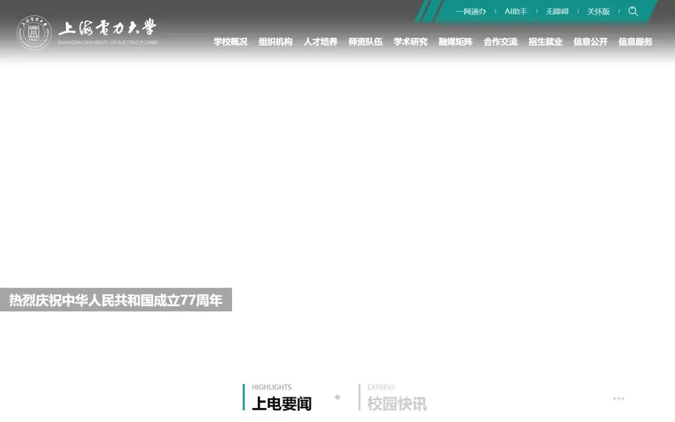Click the 上海电力大学 calligraphy title
This screenshot has width=675, height=422.
(108, 27)
